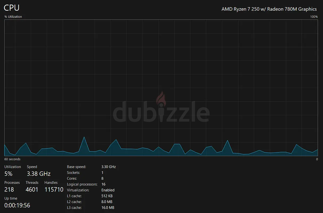Screen dimensions: 323x213
Task: Click the Cores: label
Action: point(72,178)
